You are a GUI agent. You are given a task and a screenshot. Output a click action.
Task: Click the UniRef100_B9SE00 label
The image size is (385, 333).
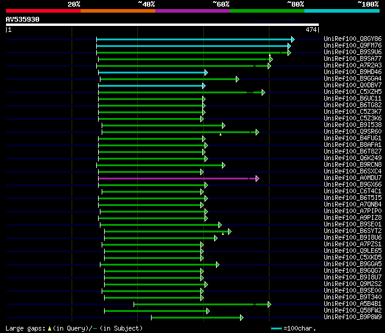tap(353, 291)
